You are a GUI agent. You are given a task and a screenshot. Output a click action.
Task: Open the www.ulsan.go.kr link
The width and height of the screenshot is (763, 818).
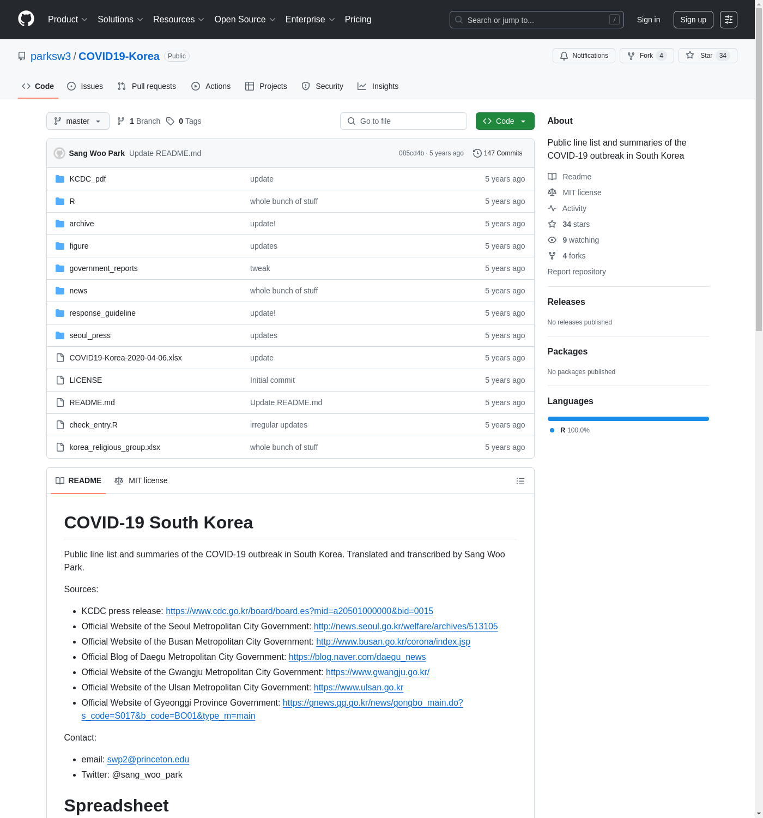click(x=359, y=687)
